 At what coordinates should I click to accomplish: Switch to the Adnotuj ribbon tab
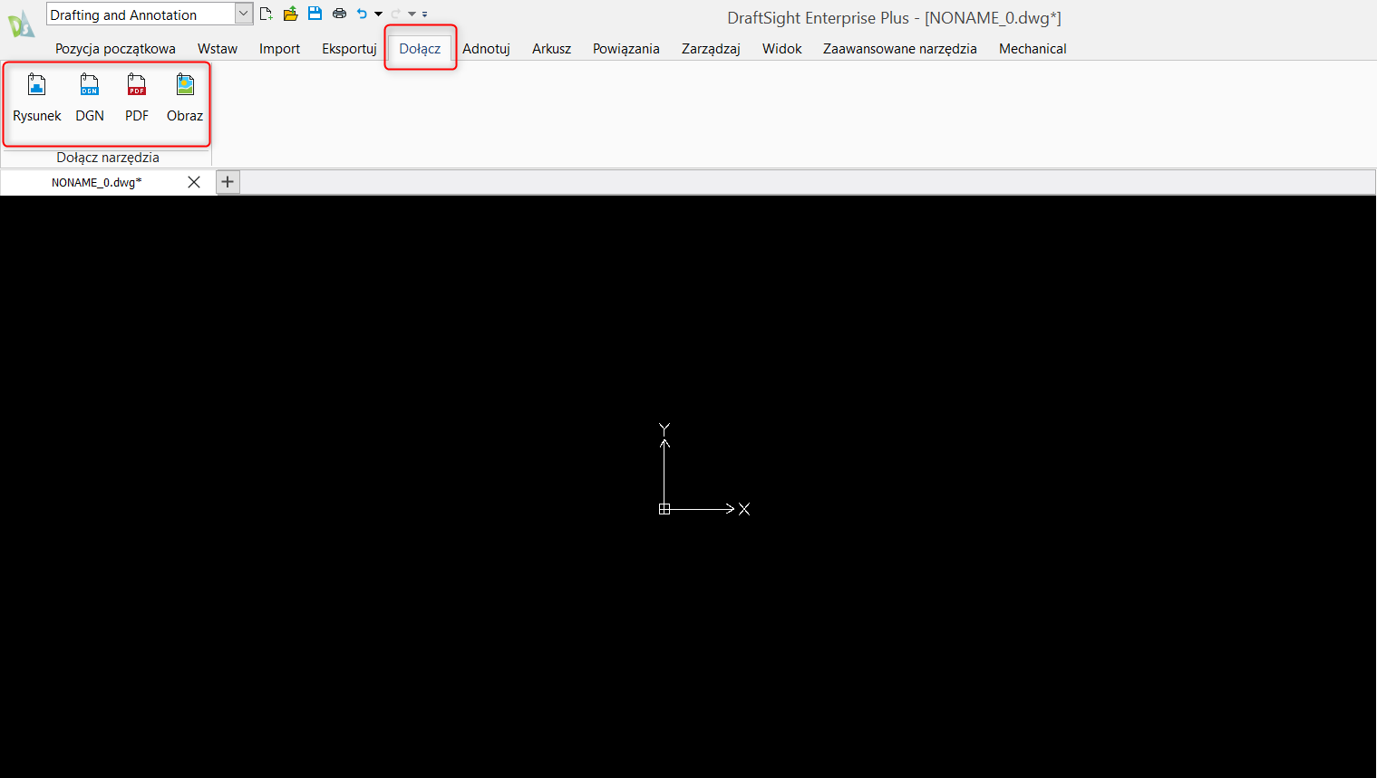(486, 48)
